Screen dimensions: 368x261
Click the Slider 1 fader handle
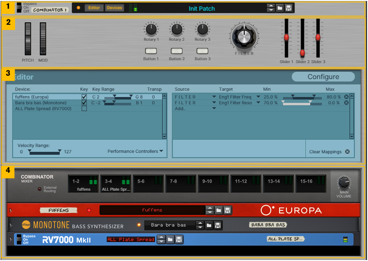click(x=286, y=37)
